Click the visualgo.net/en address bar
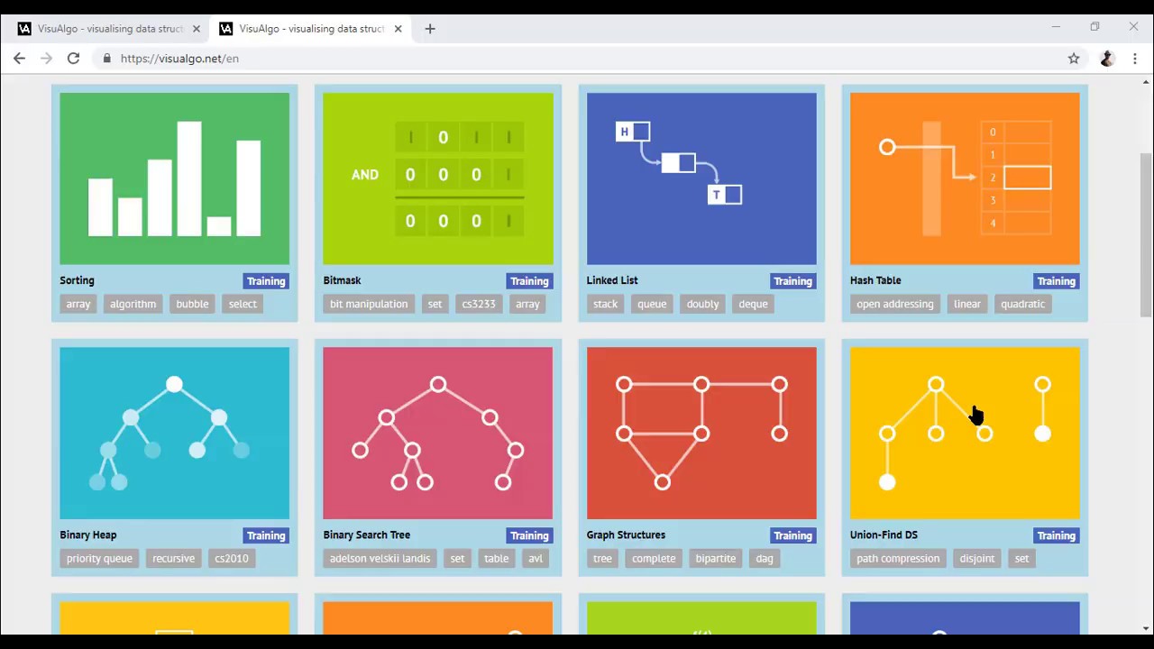The image size is (1154, 649). coord(577,59)
